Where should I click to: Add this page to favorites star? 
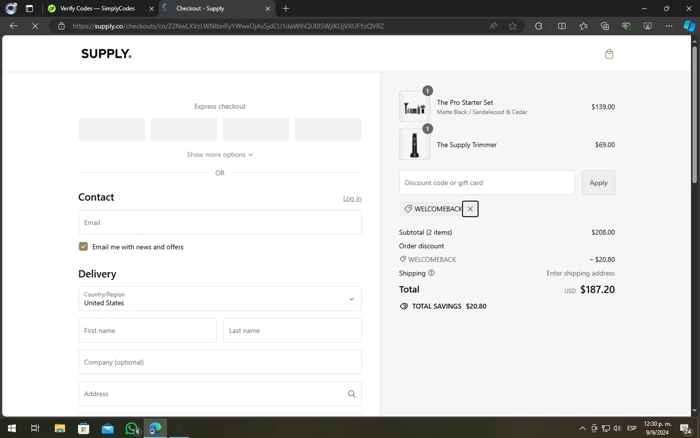[512, 26]
